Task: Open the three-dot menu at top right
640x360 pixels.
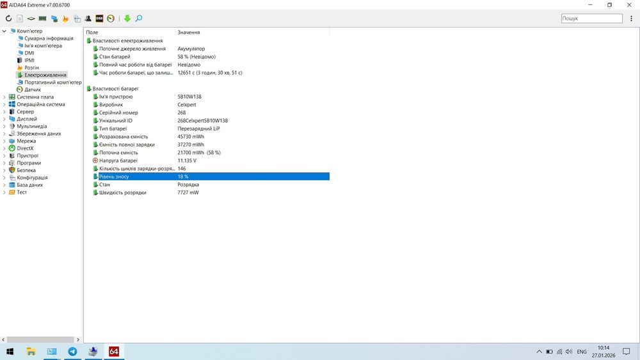Action: (x=632, y=19)
